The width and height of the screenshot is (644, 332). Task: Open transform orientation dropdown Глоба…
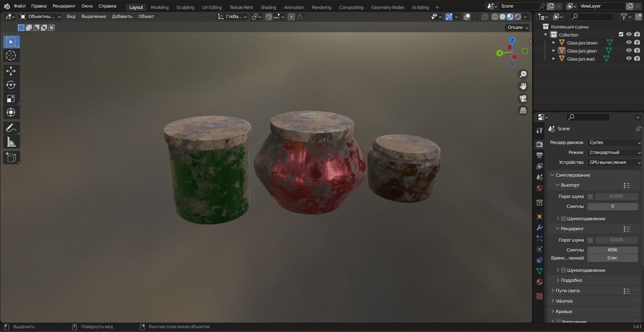[232, 17]
